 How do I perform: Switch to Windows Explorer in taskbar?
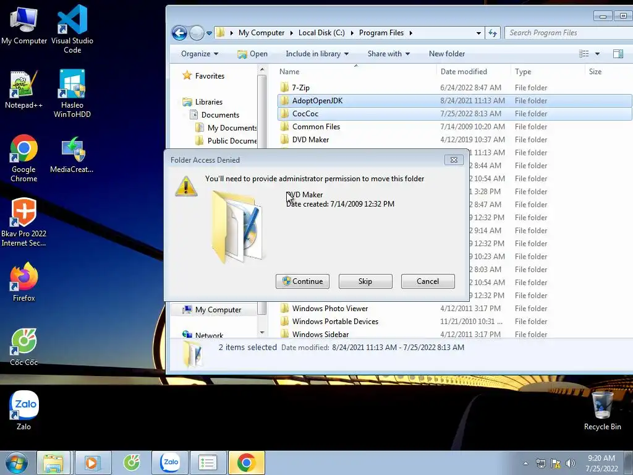coord(53,463)
